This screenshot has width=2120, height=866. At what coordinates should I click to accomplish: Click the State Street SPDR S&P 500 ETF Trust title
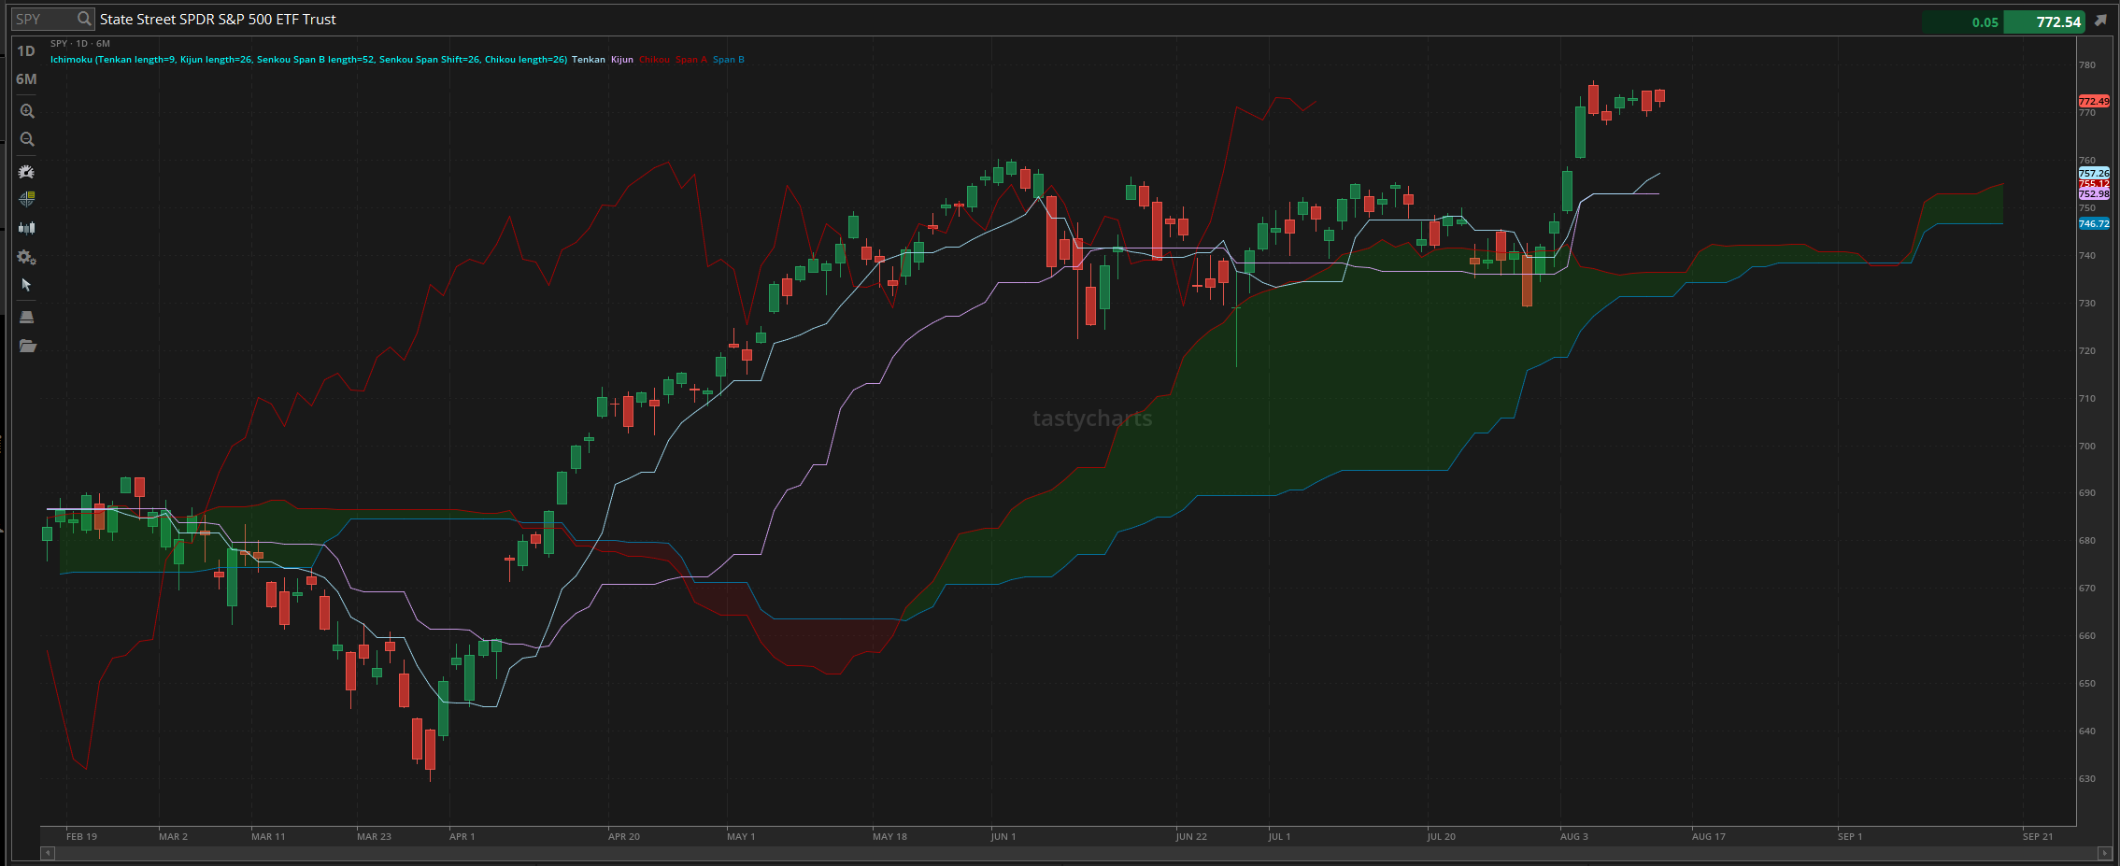(x=218, y=19)
